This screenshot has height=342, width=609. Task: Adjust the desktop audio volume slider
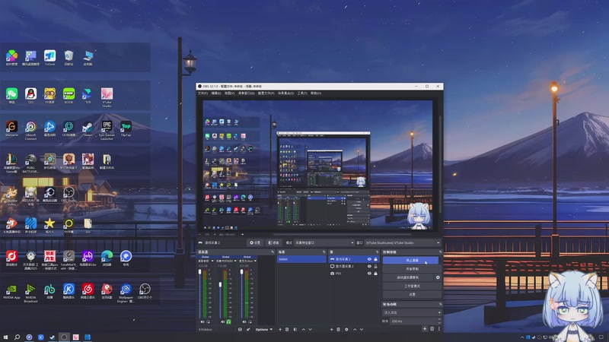point(200,295)
